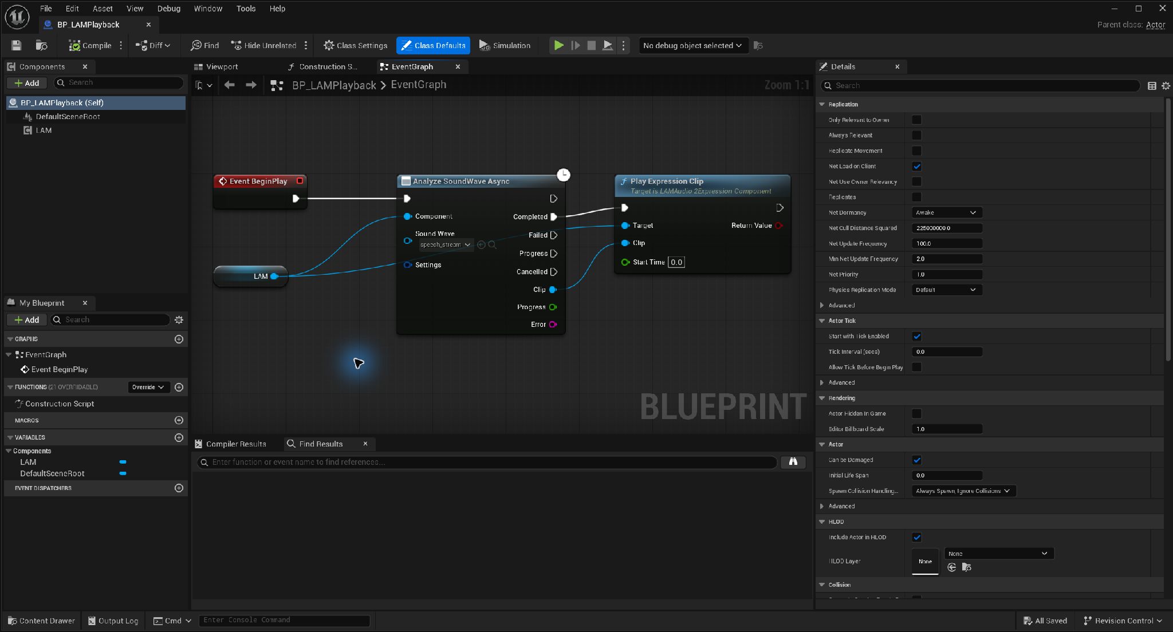Open the Details panel settings gear

pyautogui.click(x=1166, y=85)
